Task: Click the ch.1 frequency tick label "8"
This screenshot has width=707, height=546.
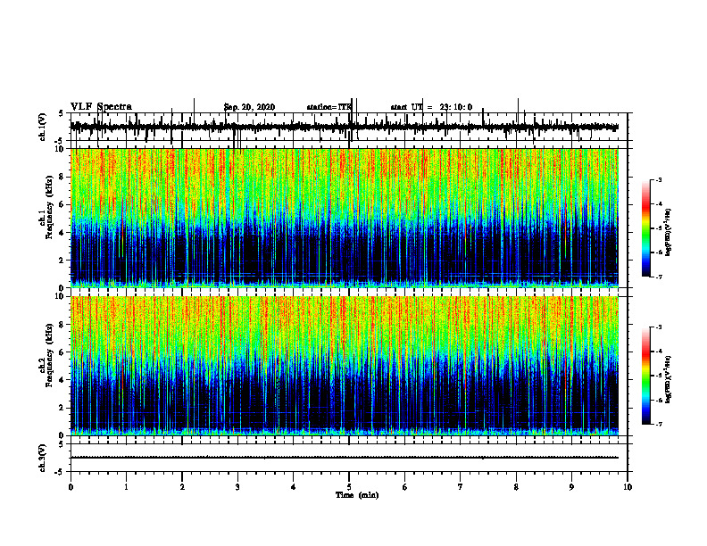Action: tap(62, 177)
